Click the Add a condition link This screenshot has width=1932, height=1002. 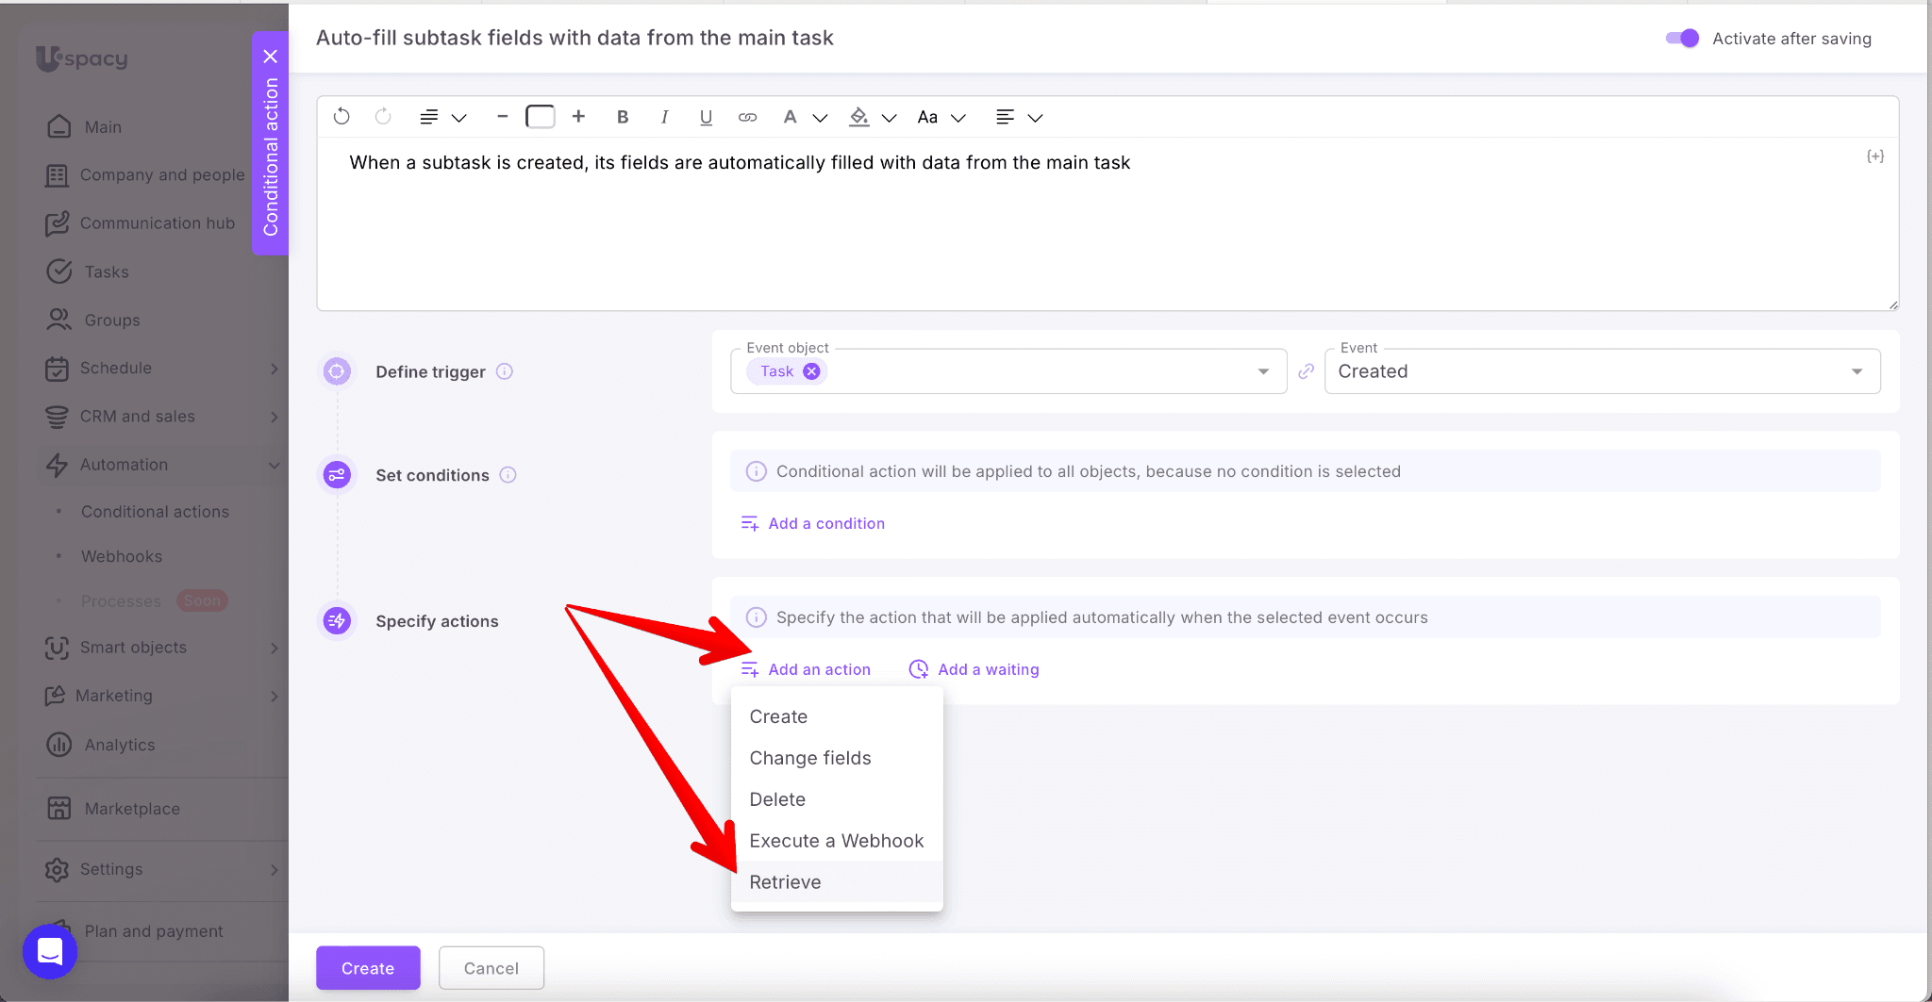click(x=825, y=523)
